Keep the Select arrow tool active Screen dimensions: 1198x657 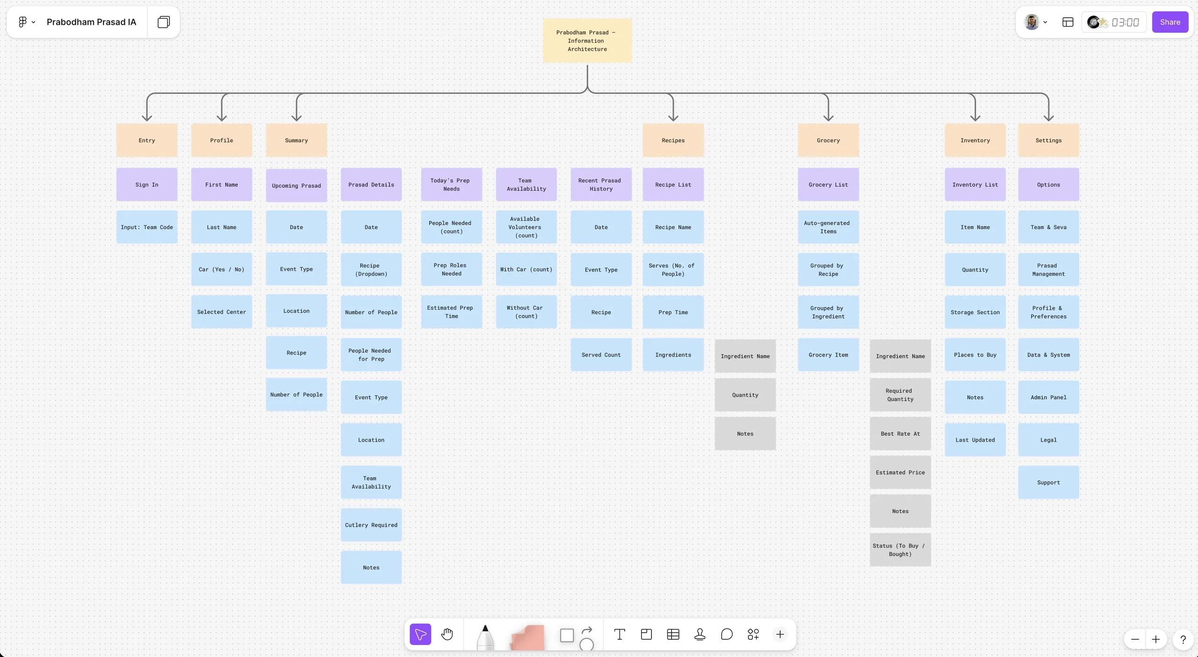pos(420,635)
